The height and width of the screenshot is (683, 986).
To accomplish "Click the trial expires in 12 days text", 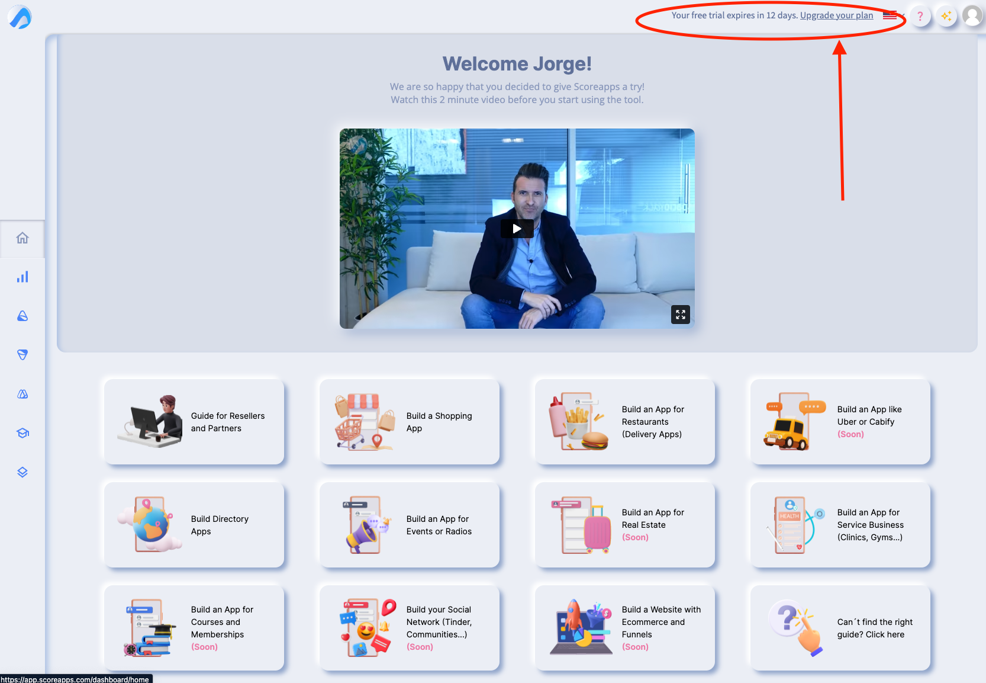I will (734, 15).
